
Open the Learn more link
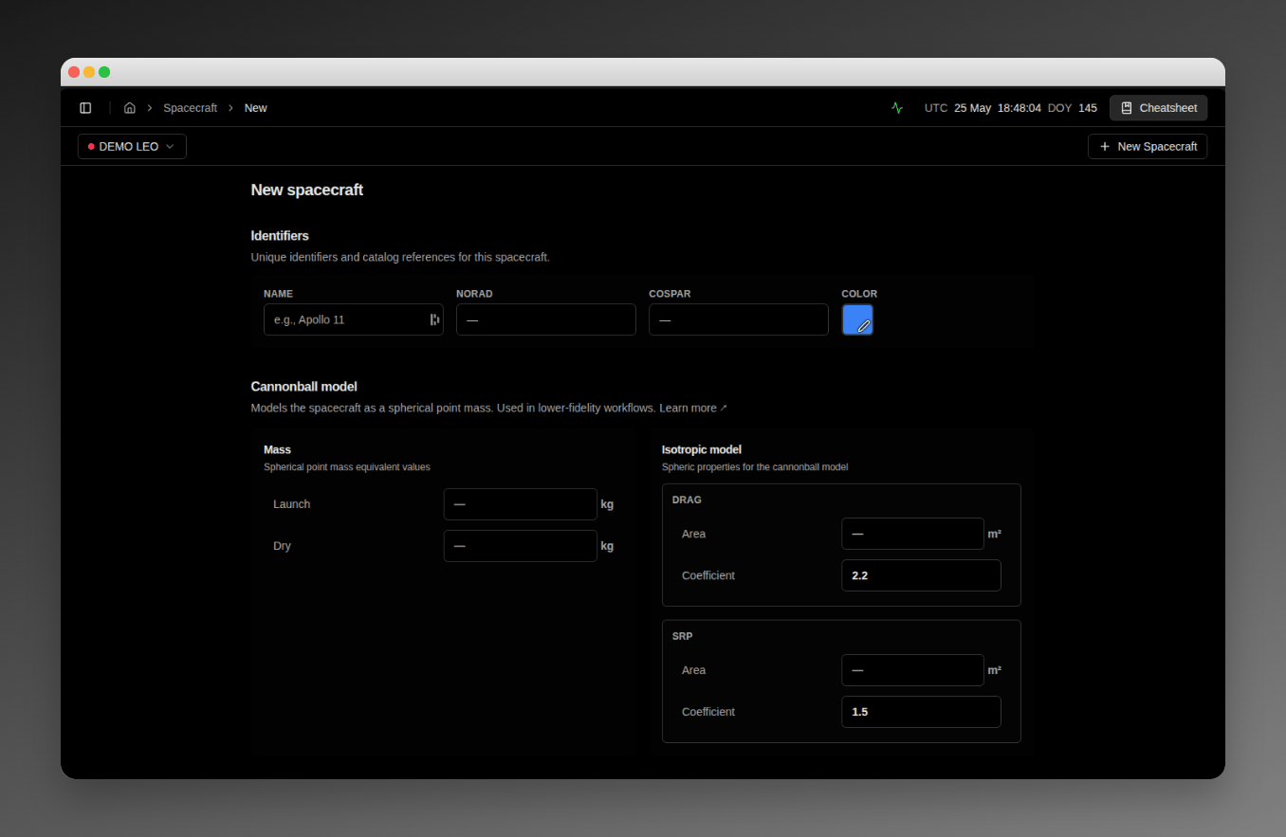(693, 408)
